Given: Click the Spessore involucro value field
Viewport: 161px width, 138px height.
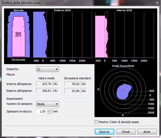Looking at the screenshot, I should coord(42,111).
